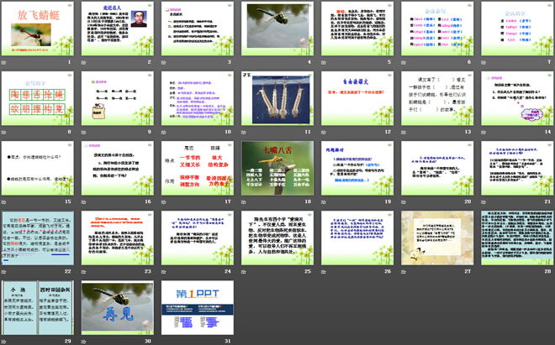Screen dimensions: 555x345
Task: Open slide 4 with the dragonfly photo
Action: (x=277, y=29)
